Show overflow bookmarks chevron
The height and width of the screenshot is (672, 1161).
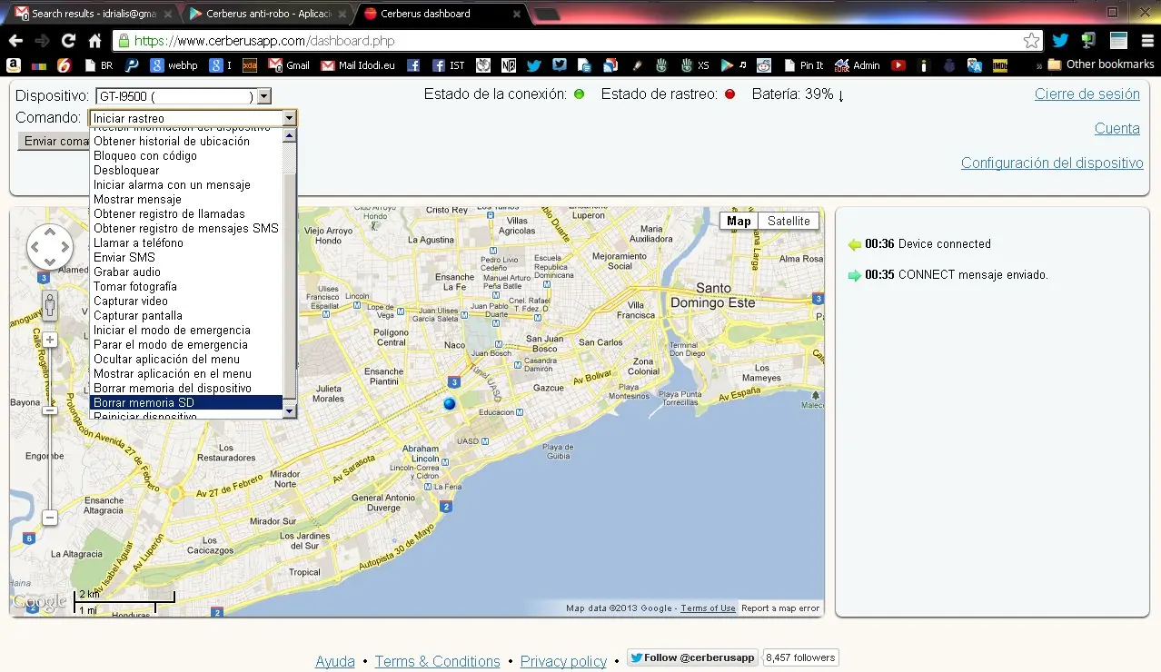pyautogui.click(x=1038, y=65)
